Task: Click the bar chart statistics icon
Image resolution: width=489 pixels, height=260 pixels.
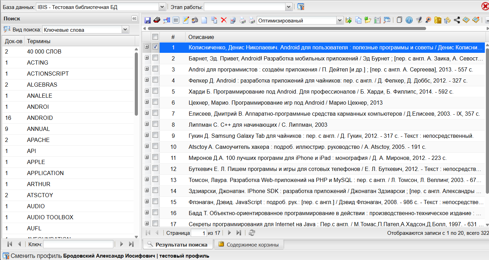Action: [377, 20]
